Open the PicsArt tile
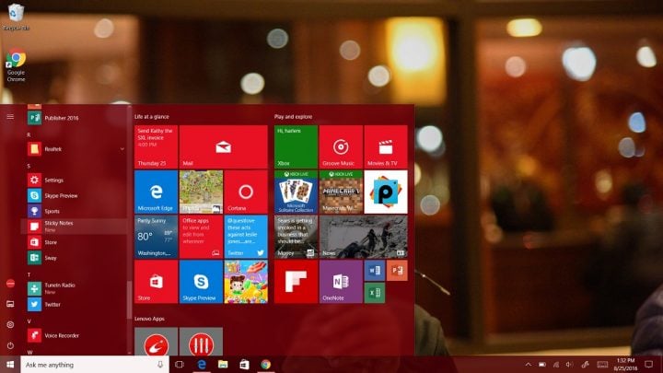 386,192
